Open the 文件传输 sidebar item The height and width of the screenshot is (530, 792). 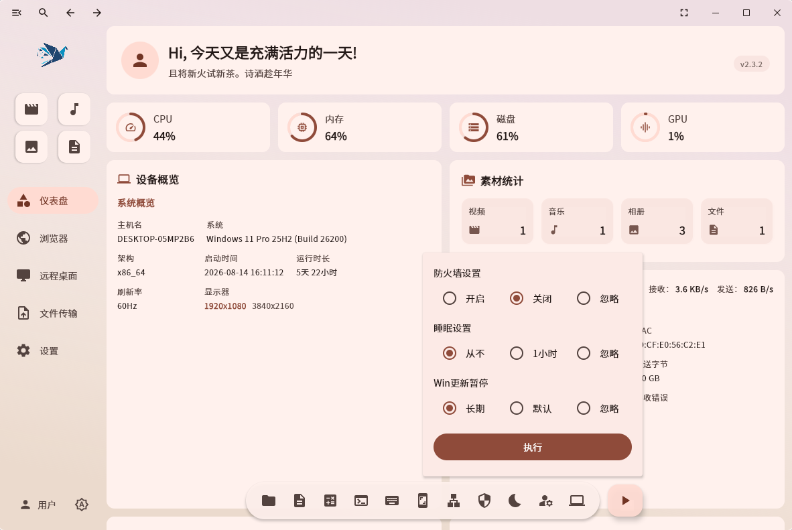pos(52,314)
